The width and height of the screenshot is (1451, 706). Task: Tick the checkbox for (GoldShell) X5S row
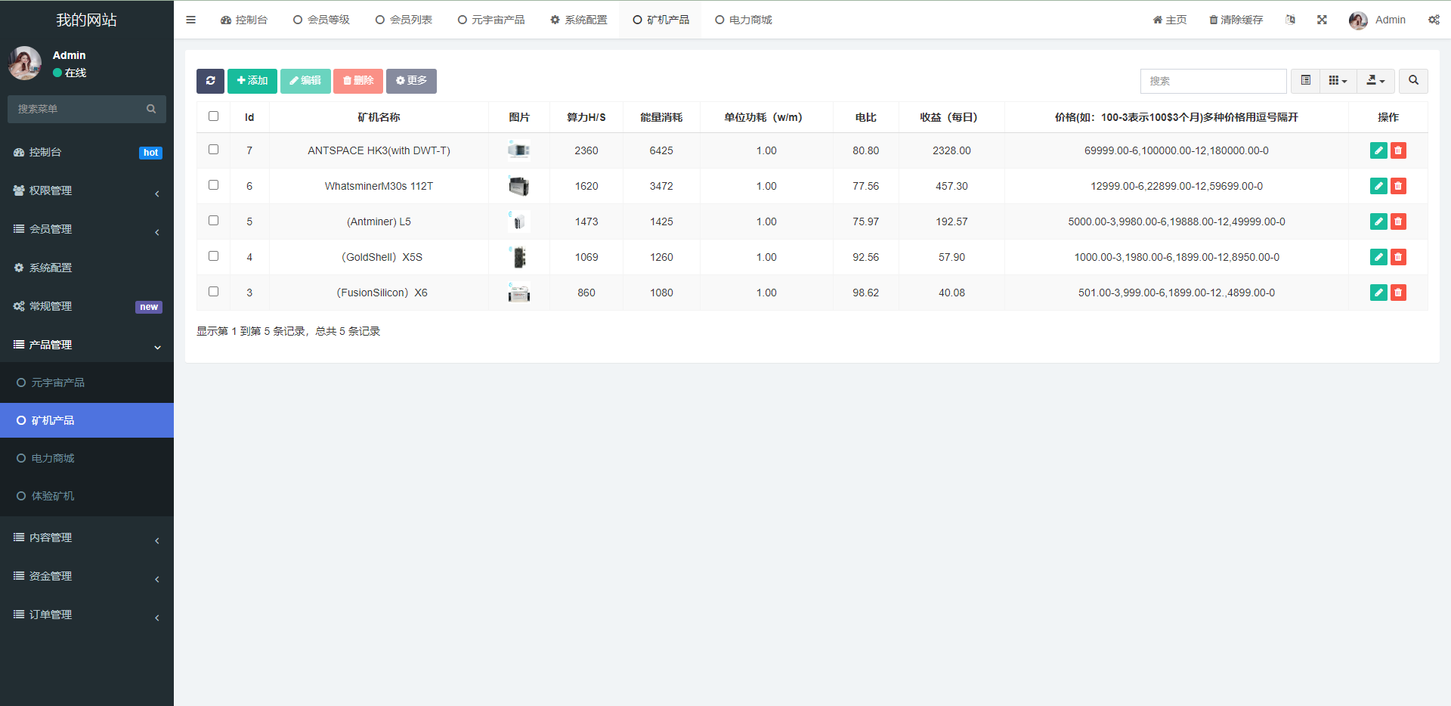pos(213,255)
